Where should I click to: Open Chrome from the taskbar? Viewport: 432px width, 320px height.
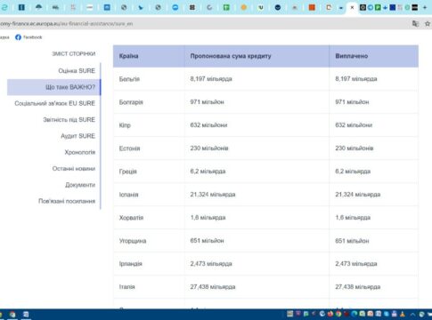pos(338,314)
